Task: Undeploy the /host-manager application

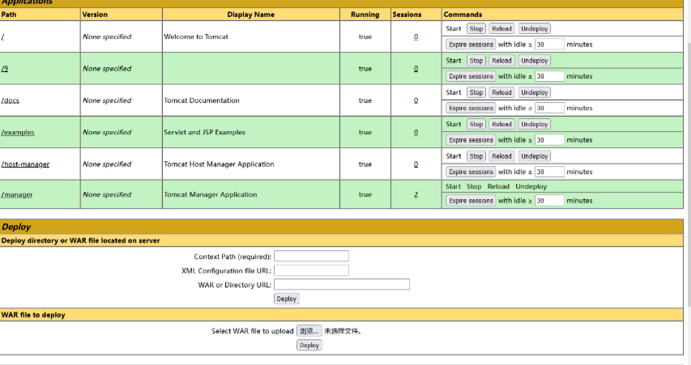Action: [x=534, y=156]
